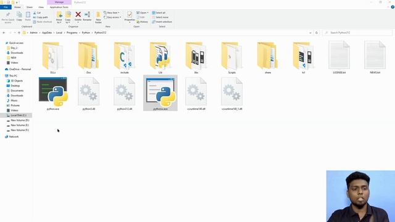Click AppData in the address breadcrumb
This screenshot has width=395, height=222.
(x=47, y=33)
